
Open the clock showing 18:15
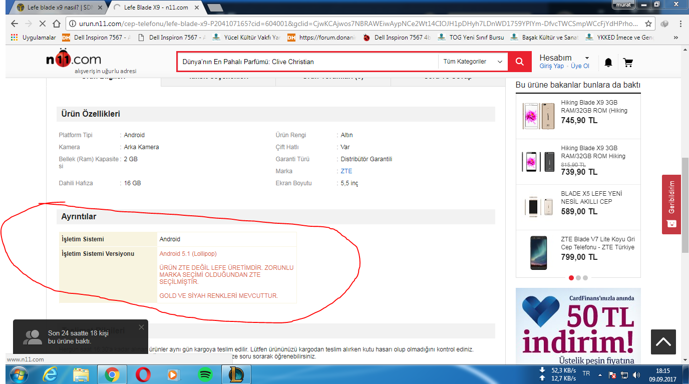point(662,371)
